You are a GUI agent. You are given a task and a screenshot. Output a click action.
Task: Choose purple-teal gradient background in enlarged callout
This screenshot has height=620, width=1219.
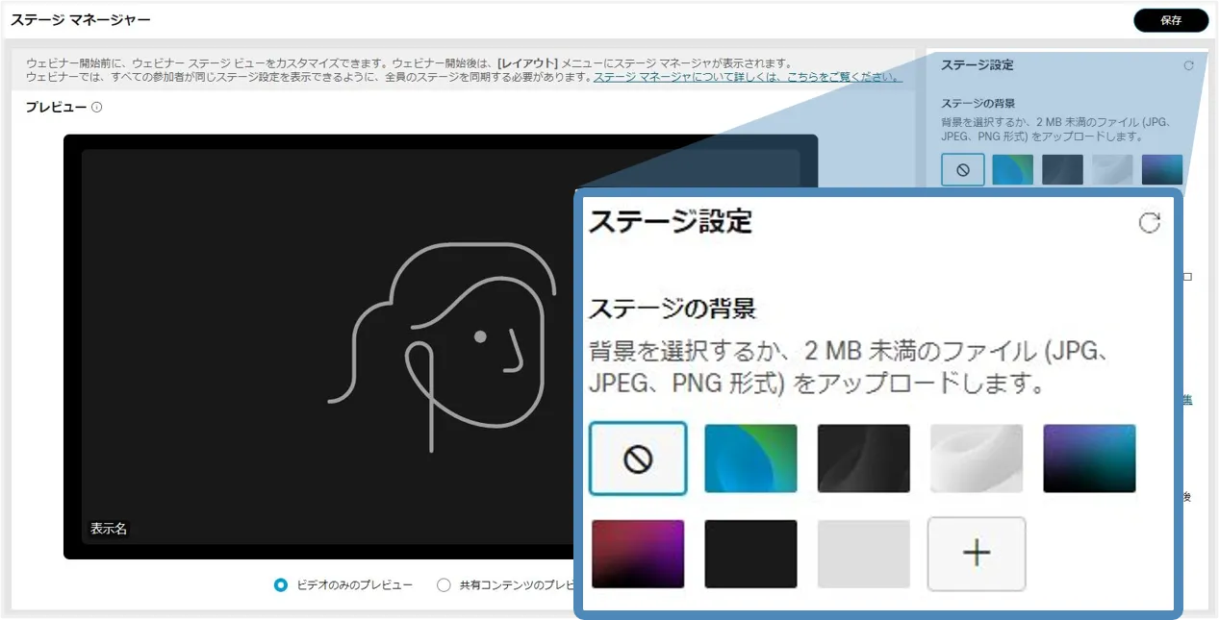coord(1089,459)
